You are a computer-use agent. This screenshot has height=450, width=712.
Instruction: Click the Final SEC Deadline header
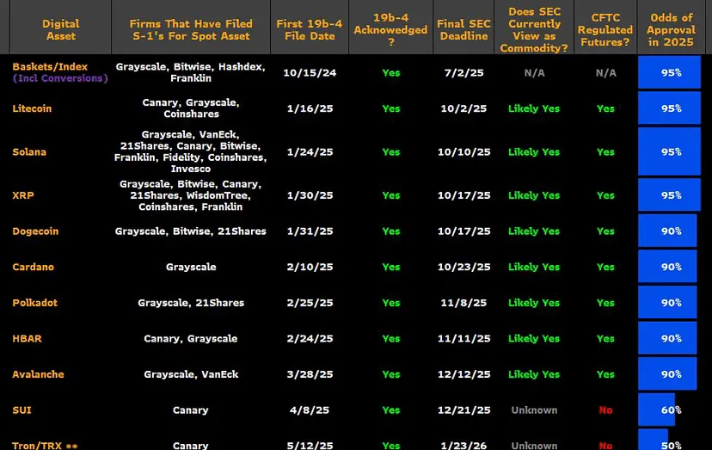463,29
